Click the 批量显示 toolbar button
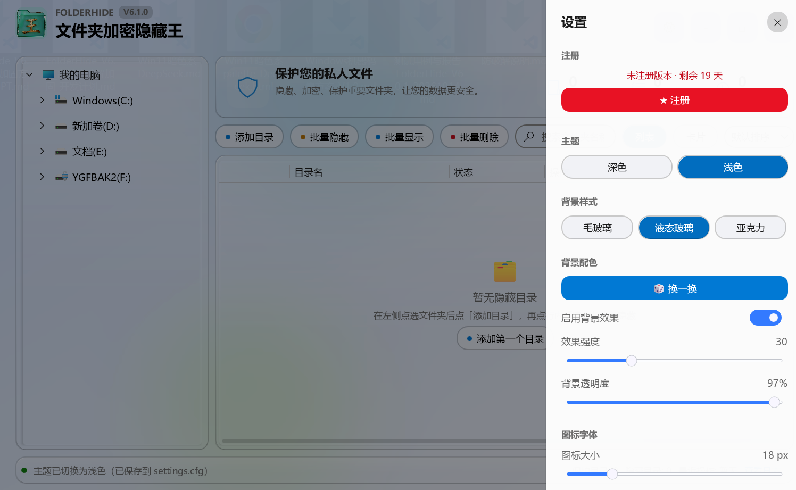 point(399,137)
